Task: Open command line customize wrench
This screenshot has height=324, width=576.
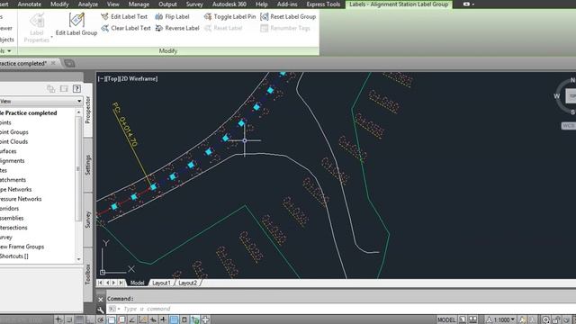Action: (101, 310)
